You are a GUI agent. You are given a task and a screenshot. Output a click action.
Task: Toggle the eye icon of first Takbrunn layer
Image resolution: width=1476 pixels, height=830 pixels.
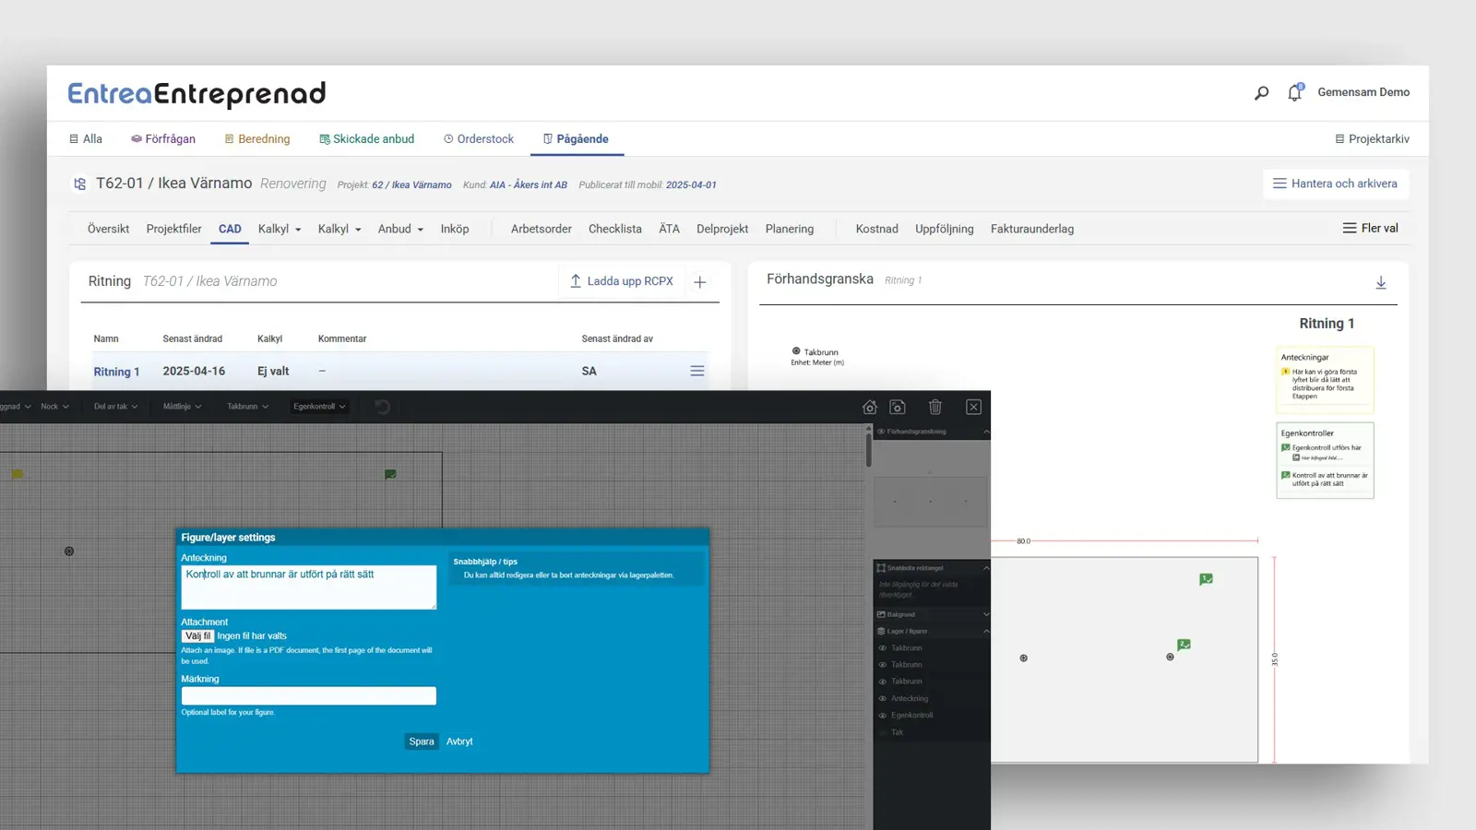point(883,648)
